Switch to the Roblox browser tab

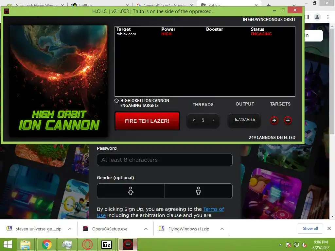coord(229,5)
